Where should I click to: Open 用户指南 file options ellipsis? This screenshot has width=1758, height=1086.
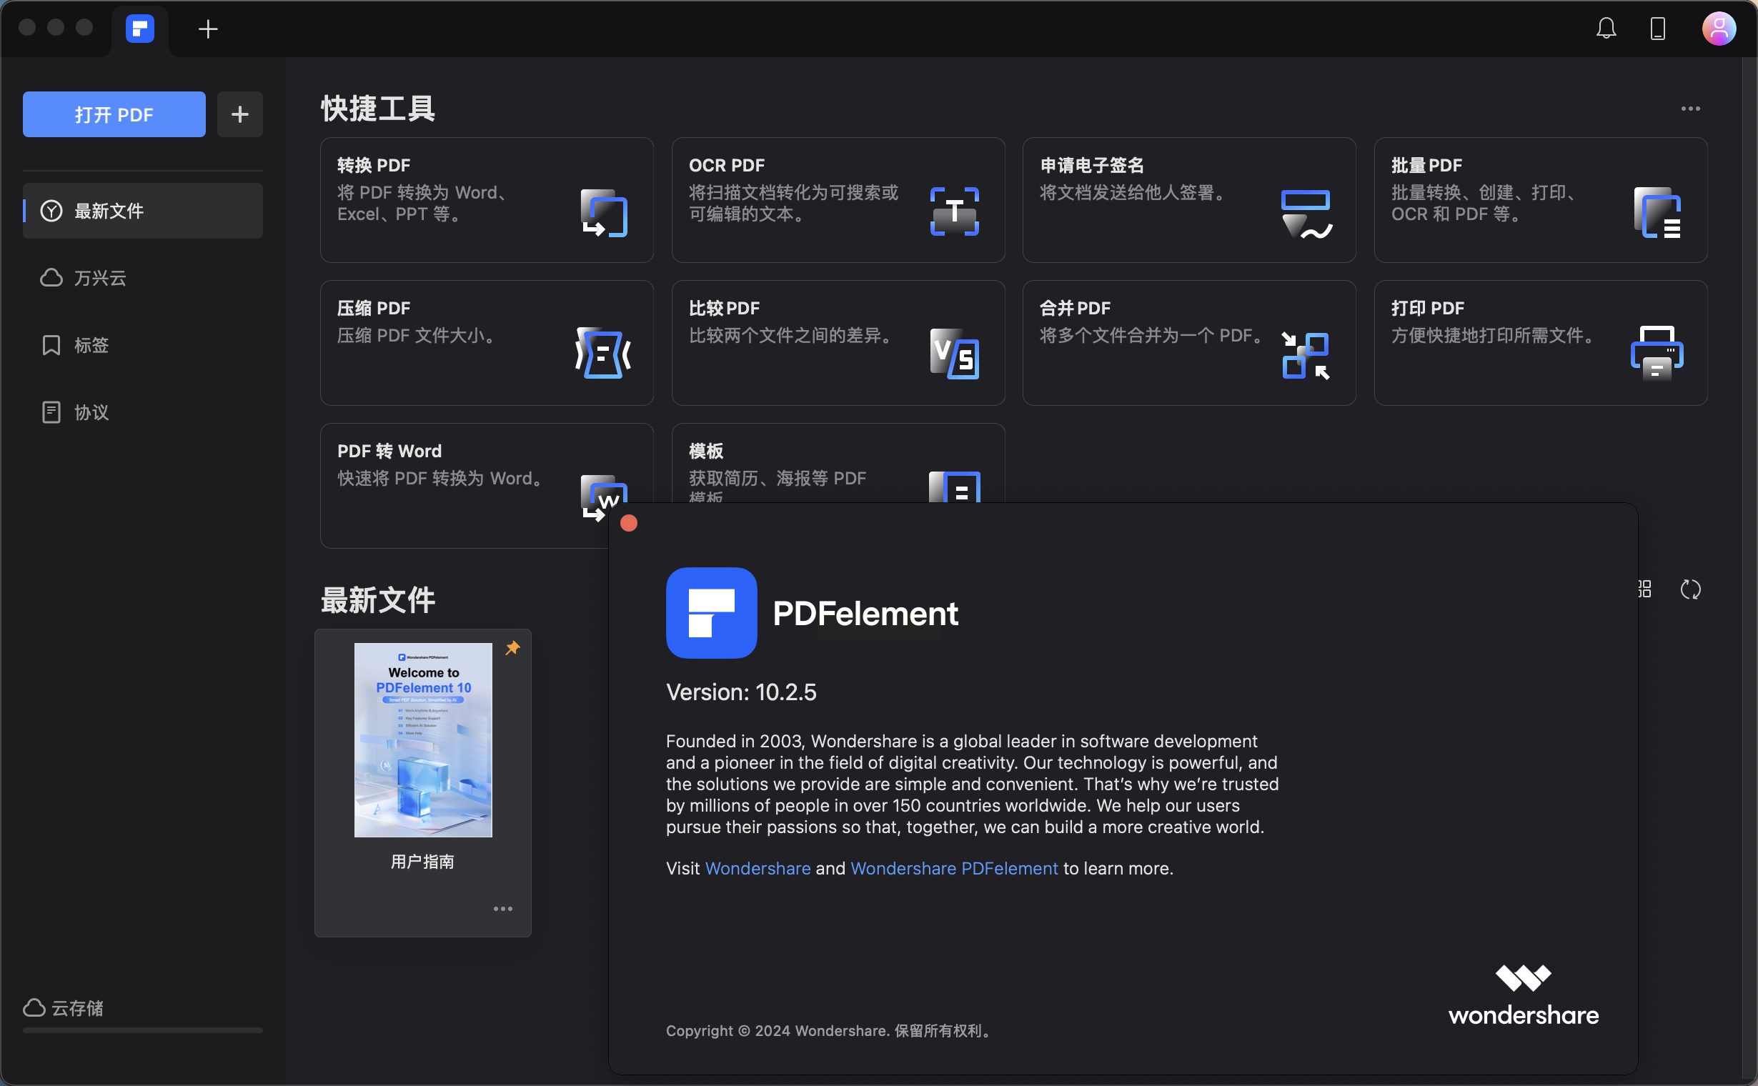[x=503, y=909]
